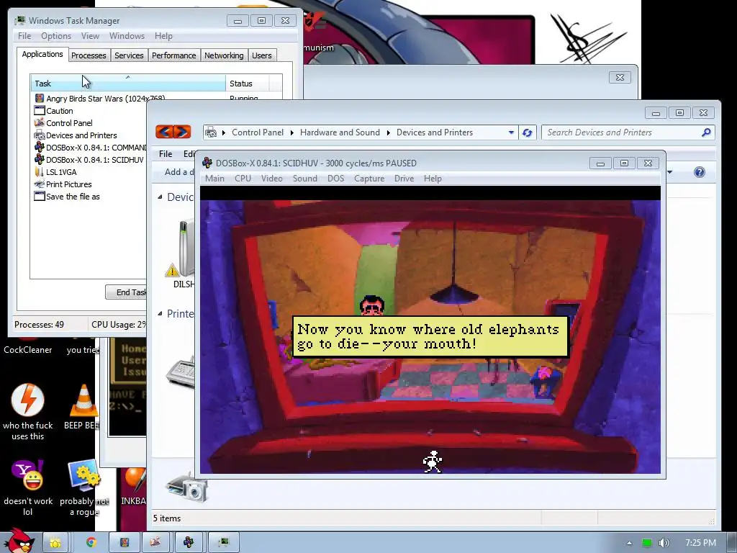Open the Video menu in DOSBox-X
737x553 pixels.
(x=271, y=179)
